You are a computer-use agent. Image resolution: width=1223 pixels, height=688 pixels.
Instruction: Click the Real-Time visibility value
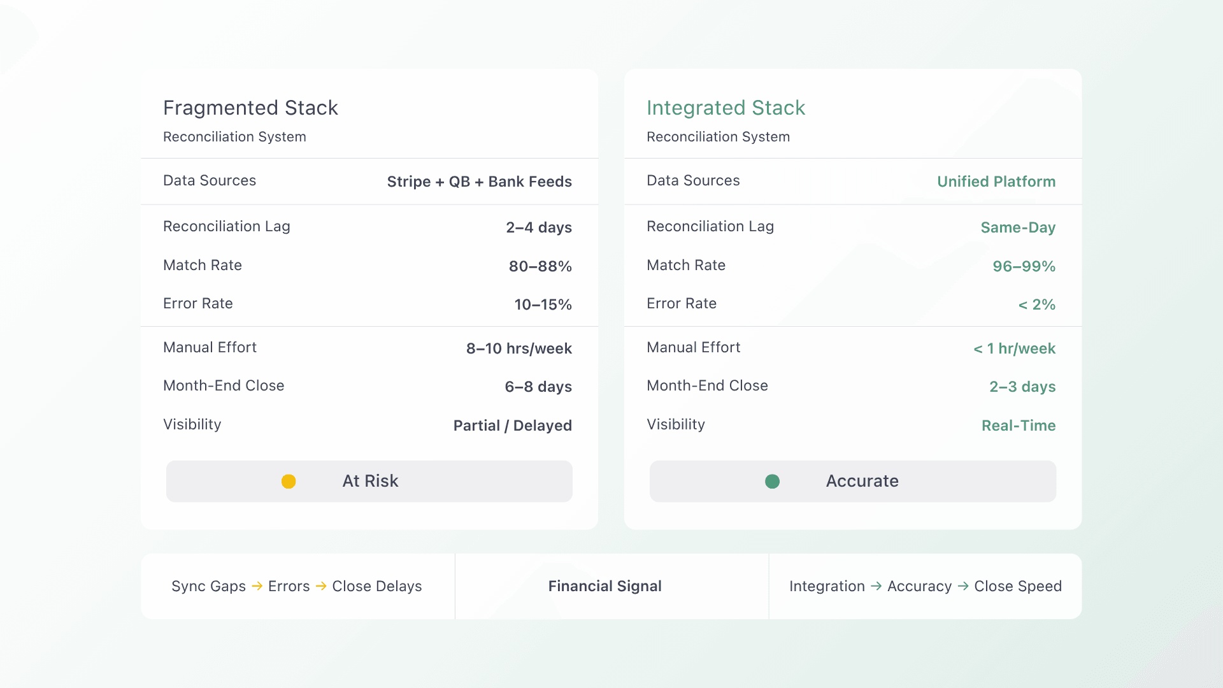pyautogui.click(x=1018, y=426)
